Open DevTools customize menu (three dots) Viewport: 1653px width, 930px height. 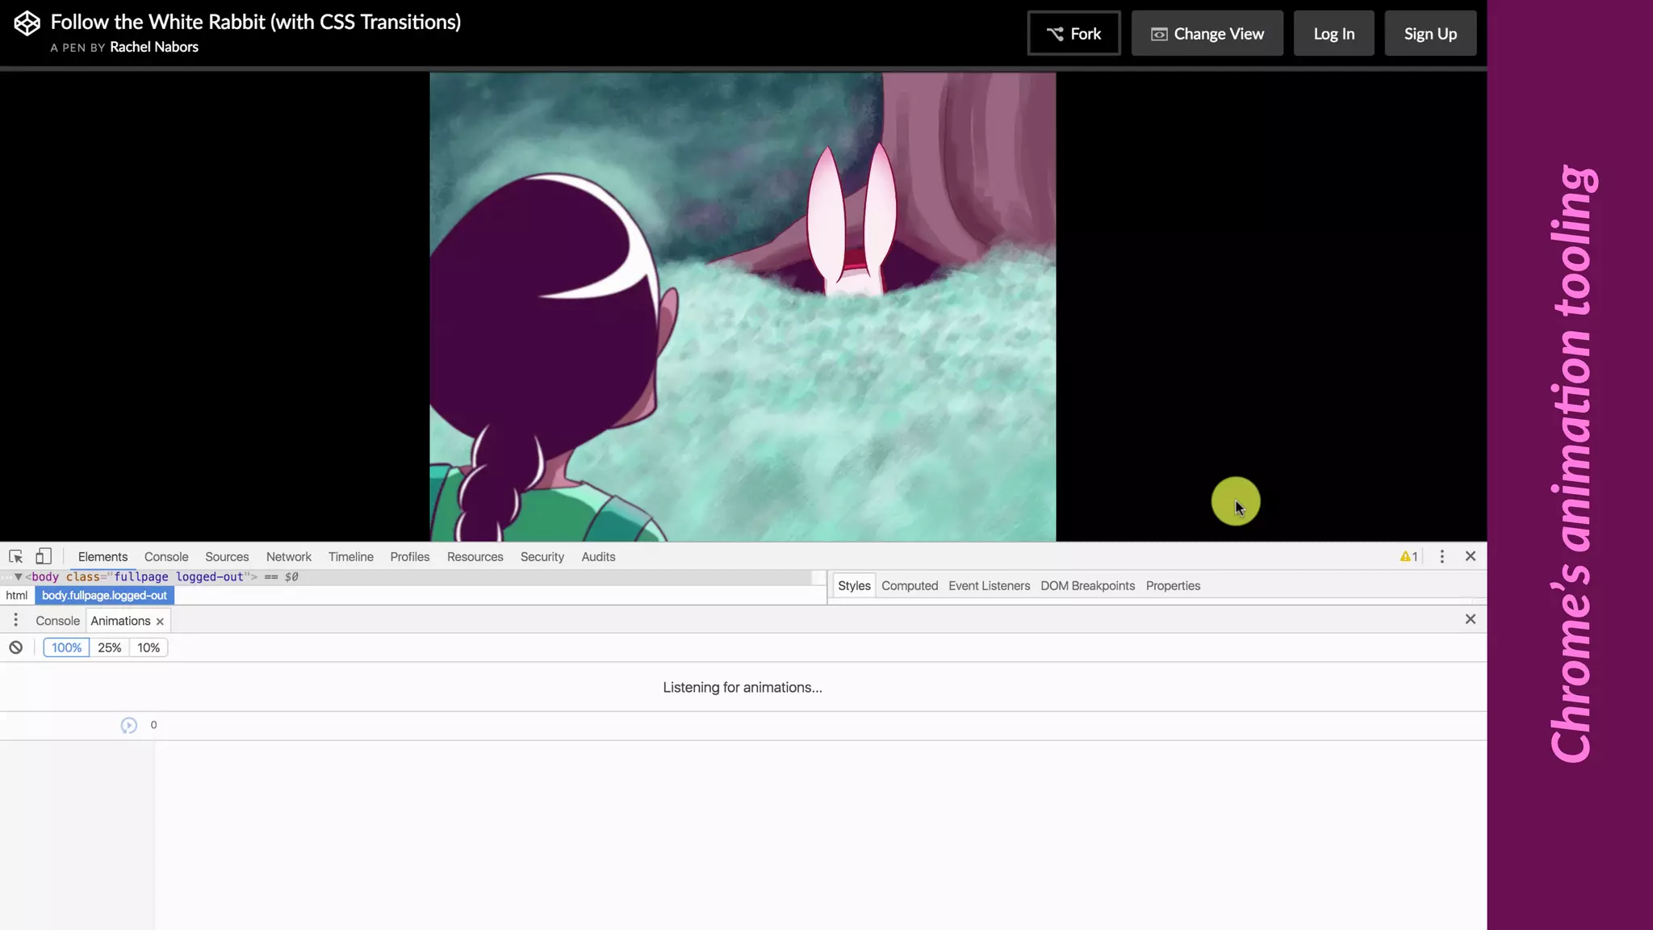1442,557
